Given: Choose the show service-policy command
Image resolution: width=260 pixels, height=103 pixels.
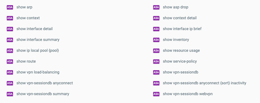Looking at the screenshot, I should [x=180, y=61].
